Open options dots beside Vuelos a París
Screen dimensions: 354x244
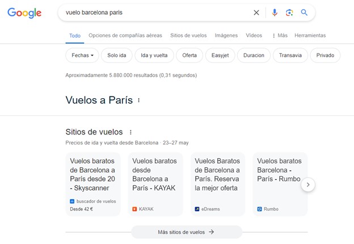point(139,100)
